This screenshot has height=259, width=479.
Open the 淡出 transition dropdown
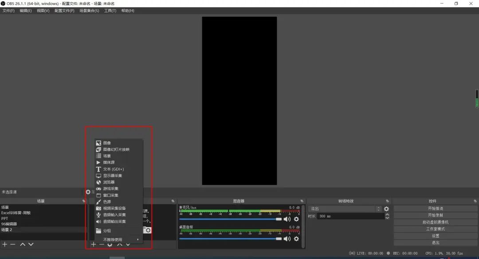(x=345, y=209)
